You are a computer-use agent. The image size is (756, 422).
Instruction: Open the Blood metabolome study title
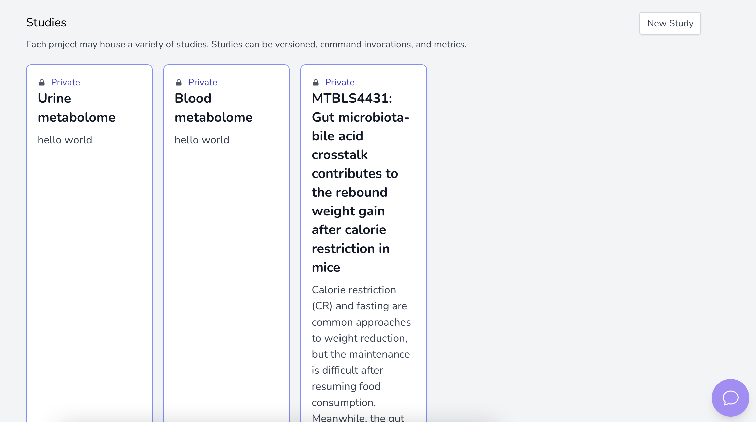[x=213, y=108]
